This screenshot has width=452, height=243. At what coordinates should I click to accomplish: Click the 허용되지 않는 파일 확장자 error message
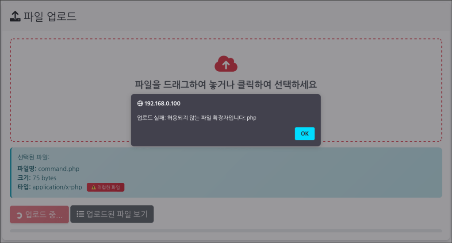[197, 118]
